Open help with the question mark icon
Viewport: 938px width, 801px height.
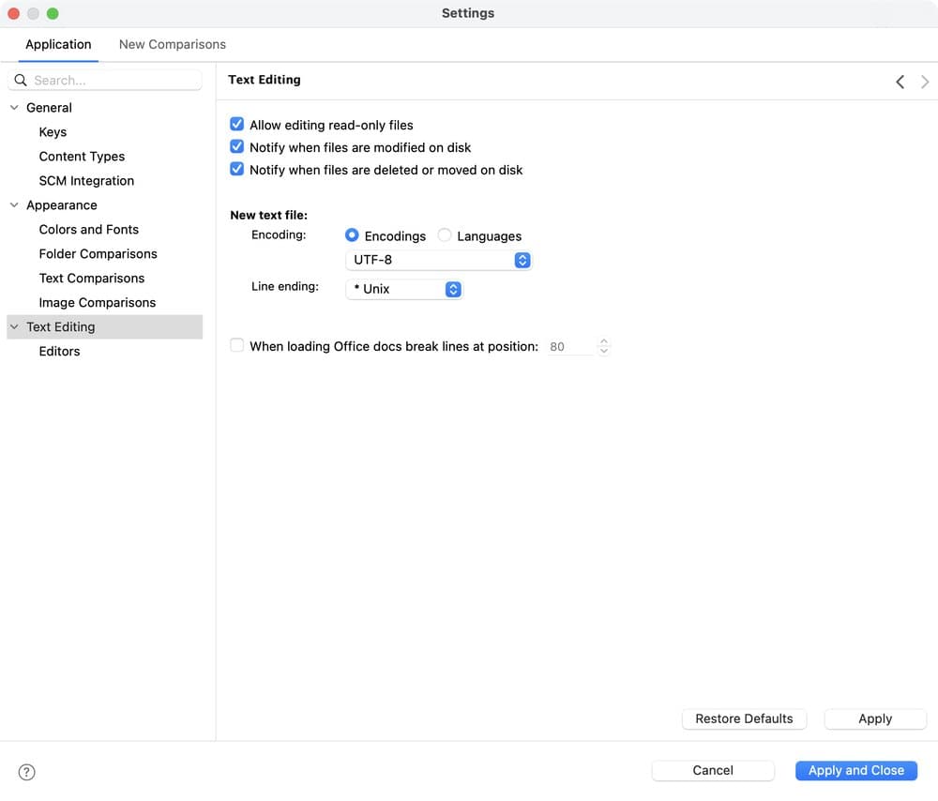[26, 772]
